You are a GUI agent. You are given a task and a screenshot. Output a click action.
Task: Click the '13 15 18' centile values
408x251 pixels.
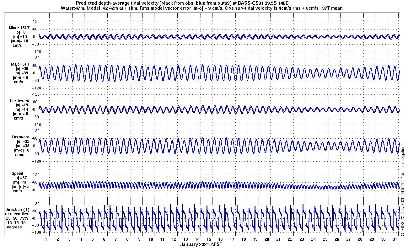[16, 222]
